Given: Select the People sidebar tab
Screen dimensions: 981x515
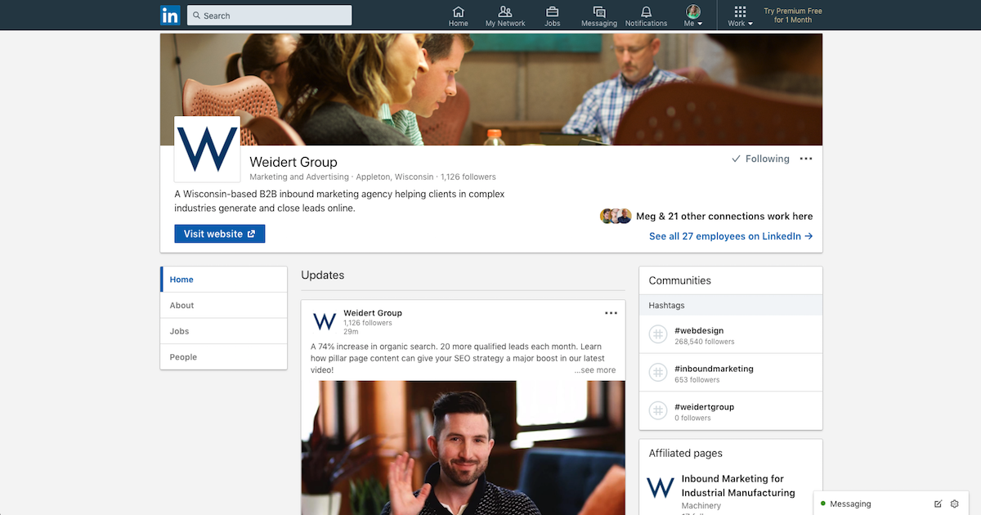Looking at the screenshot, I should [224, 357].
